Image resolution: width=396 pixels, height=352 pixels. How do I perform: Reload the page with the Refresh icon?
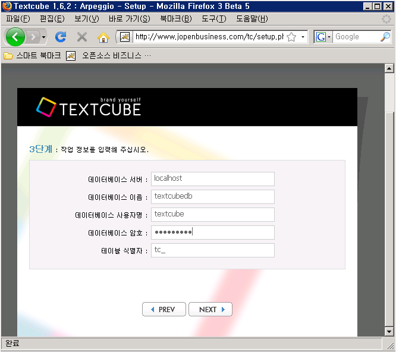(61, 37)
